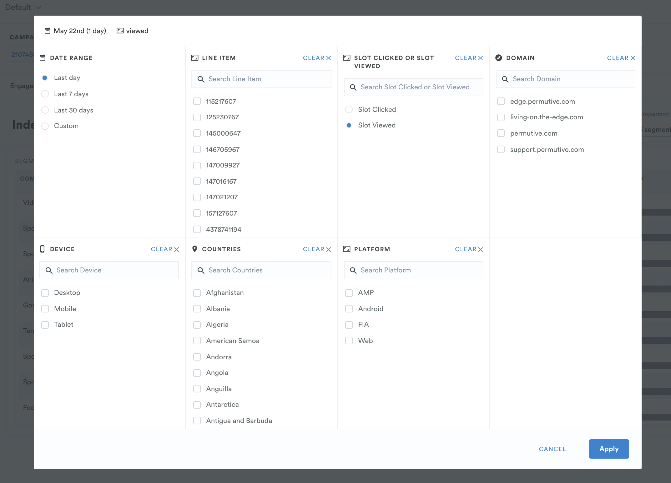Click the magnifier in Search Domain
The height and width of the screenshot is (483, 671).
pos(505,79)
